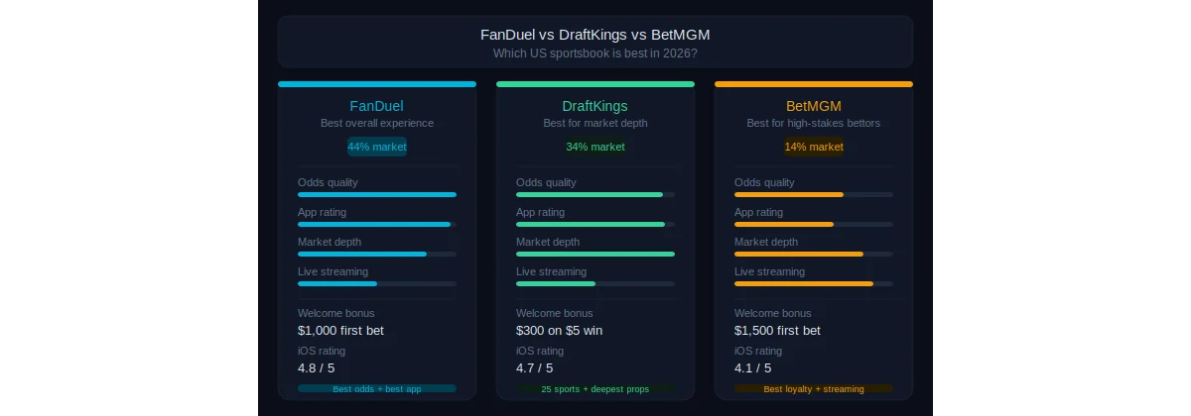The width and height of the screenshot is (1191, 416).
Task: Click FanDuel's Odds quality bar
Action: [x=377, y=194]
